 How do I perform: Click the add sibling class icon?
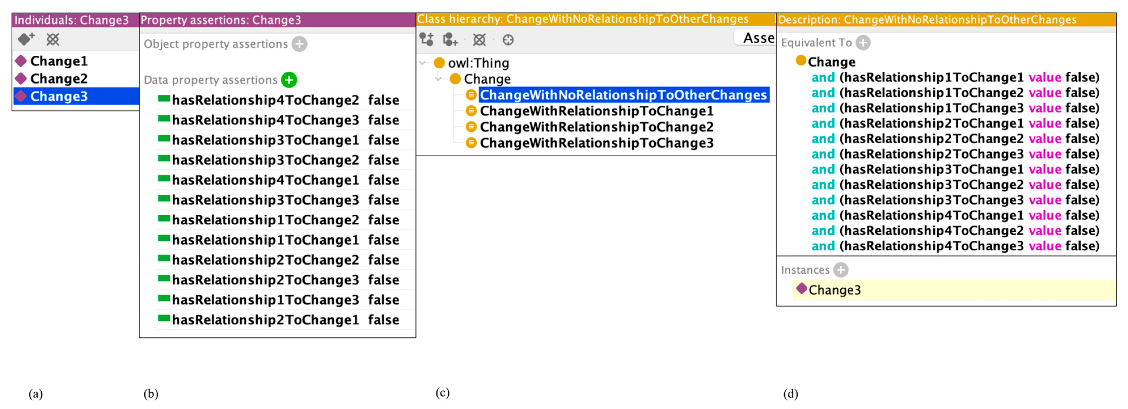tap(450, 40)
